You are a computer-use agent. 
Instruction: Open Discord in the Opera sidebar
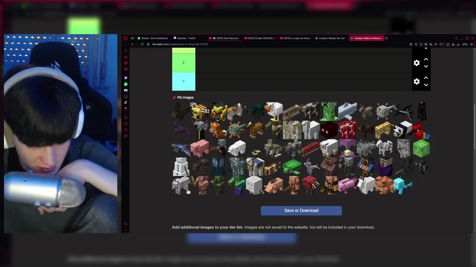[126, 90]
